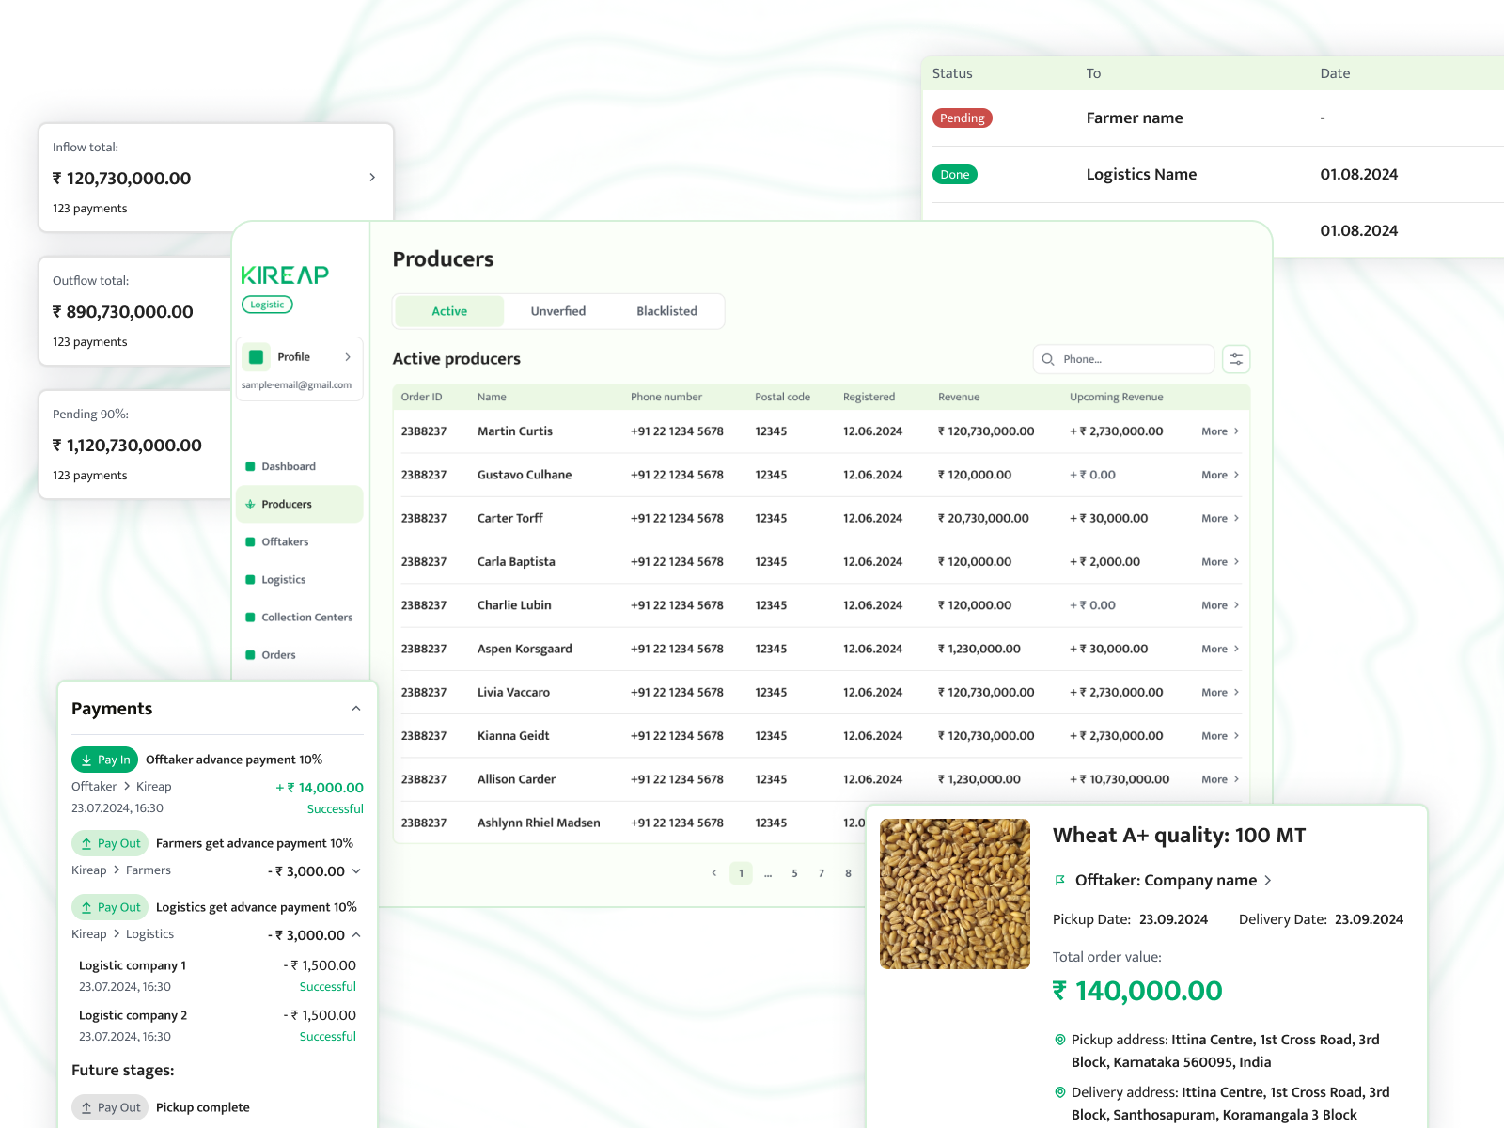Image resolution: width=1504 pixels, height=1128 pixels.
Task: Open the Profile panel via its chevron
Action: (x=348, y=356)
